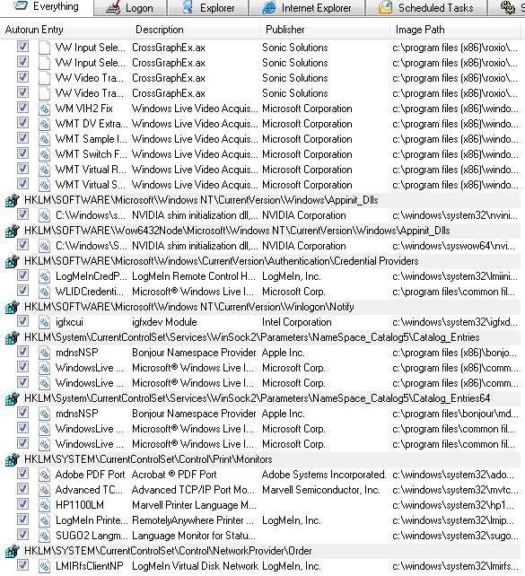Click the registry icon next to the Credential Providers key
This screenshot has width=525, height=576.
click(x=13, y=261)
